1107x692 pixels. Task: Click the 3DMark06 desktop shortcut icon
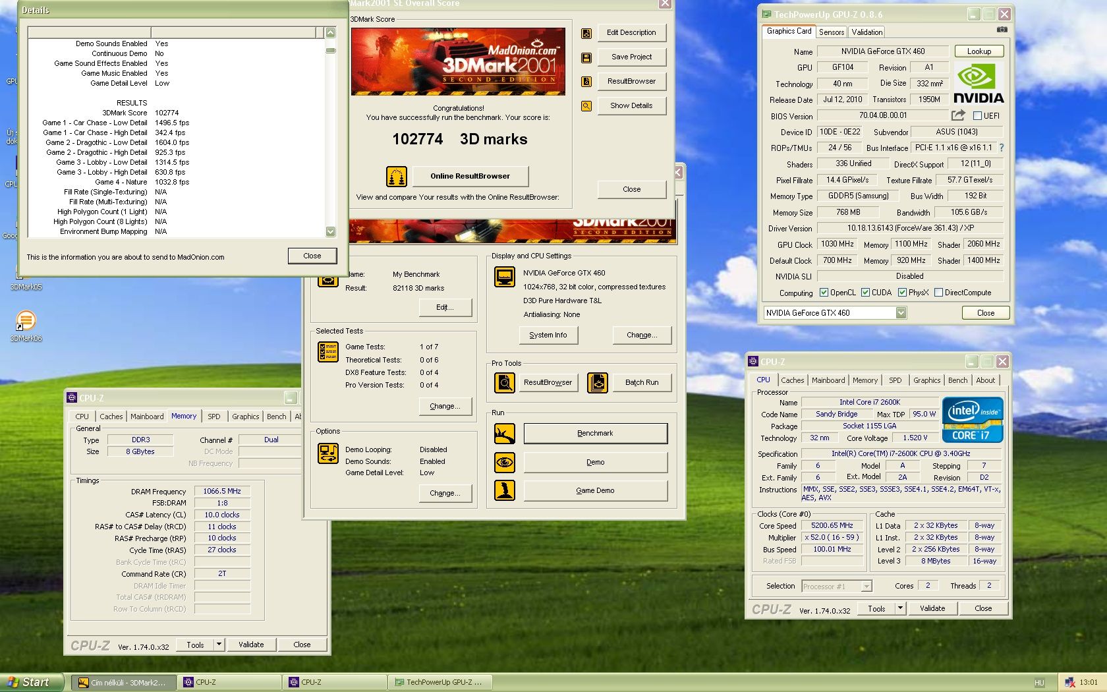26,321
